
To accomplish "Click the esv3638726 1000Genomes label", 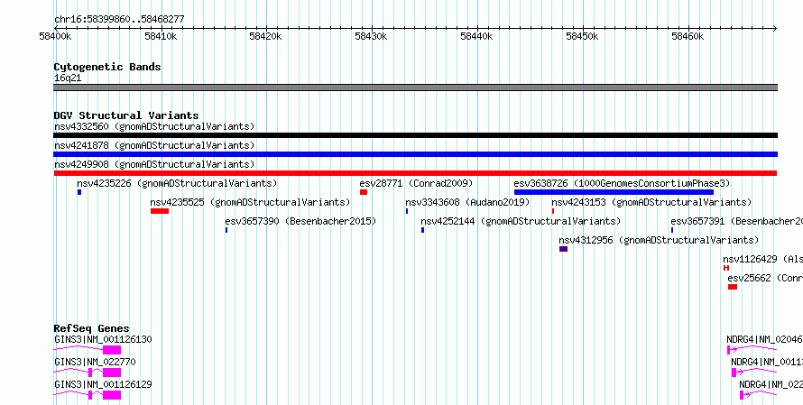I will [622, 183].
